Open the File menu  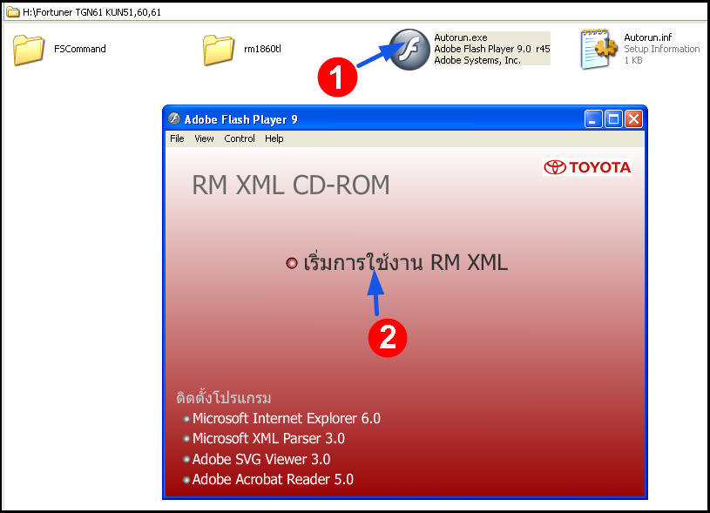(177, 138)
